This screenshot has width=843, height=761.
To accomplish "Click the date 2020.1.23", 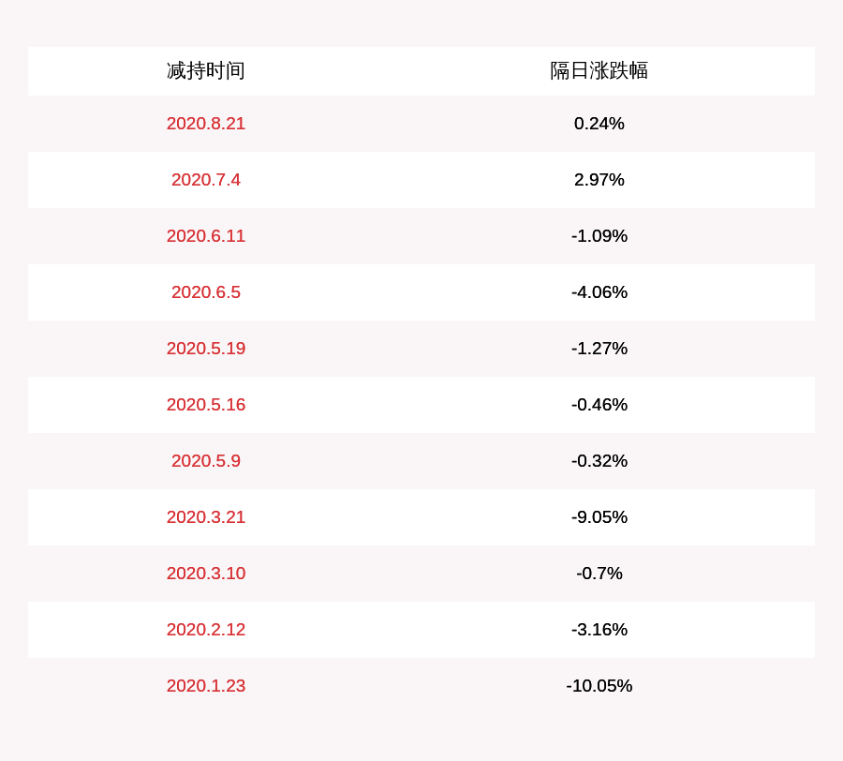I will [206, 686].
